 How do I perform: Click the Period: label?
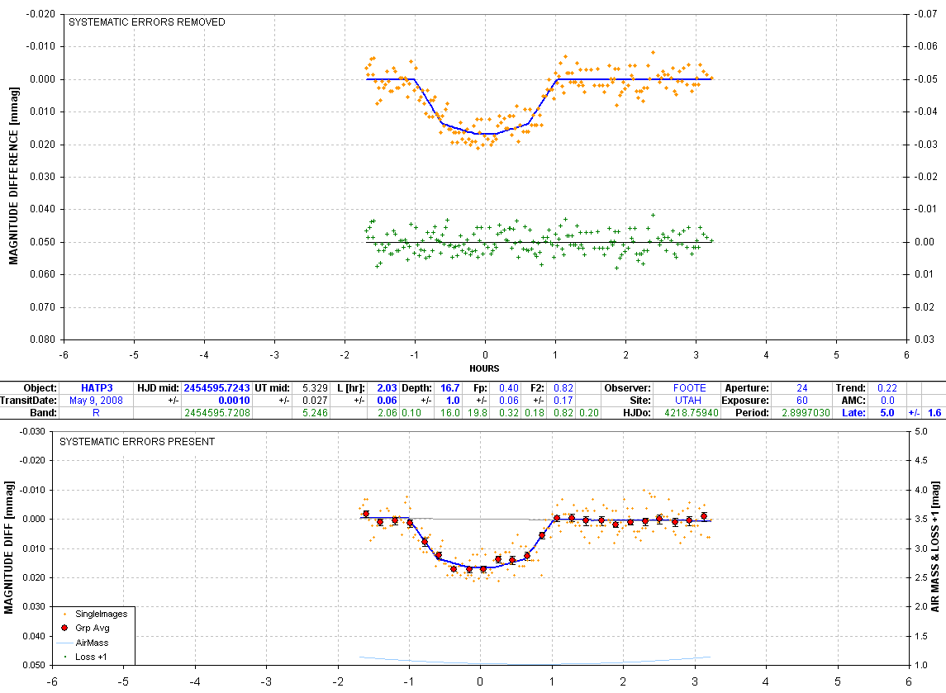click(x=753, y=412)
